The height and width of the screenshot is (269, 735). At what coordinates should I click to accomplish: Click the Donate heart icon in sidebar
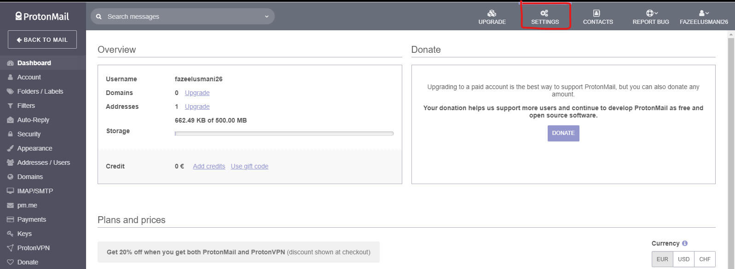tap(10, 262)
